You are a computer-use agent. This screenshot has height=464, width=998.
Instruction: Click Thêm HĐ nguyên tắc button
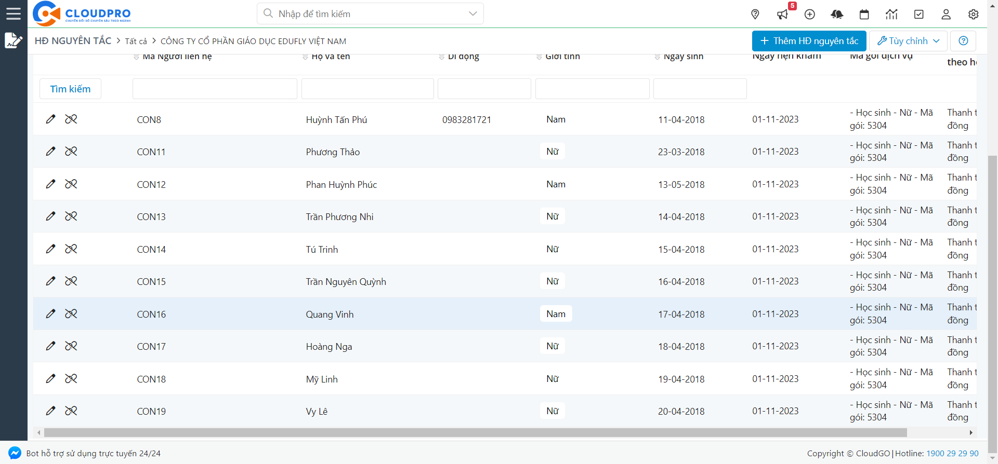point(809,40)
